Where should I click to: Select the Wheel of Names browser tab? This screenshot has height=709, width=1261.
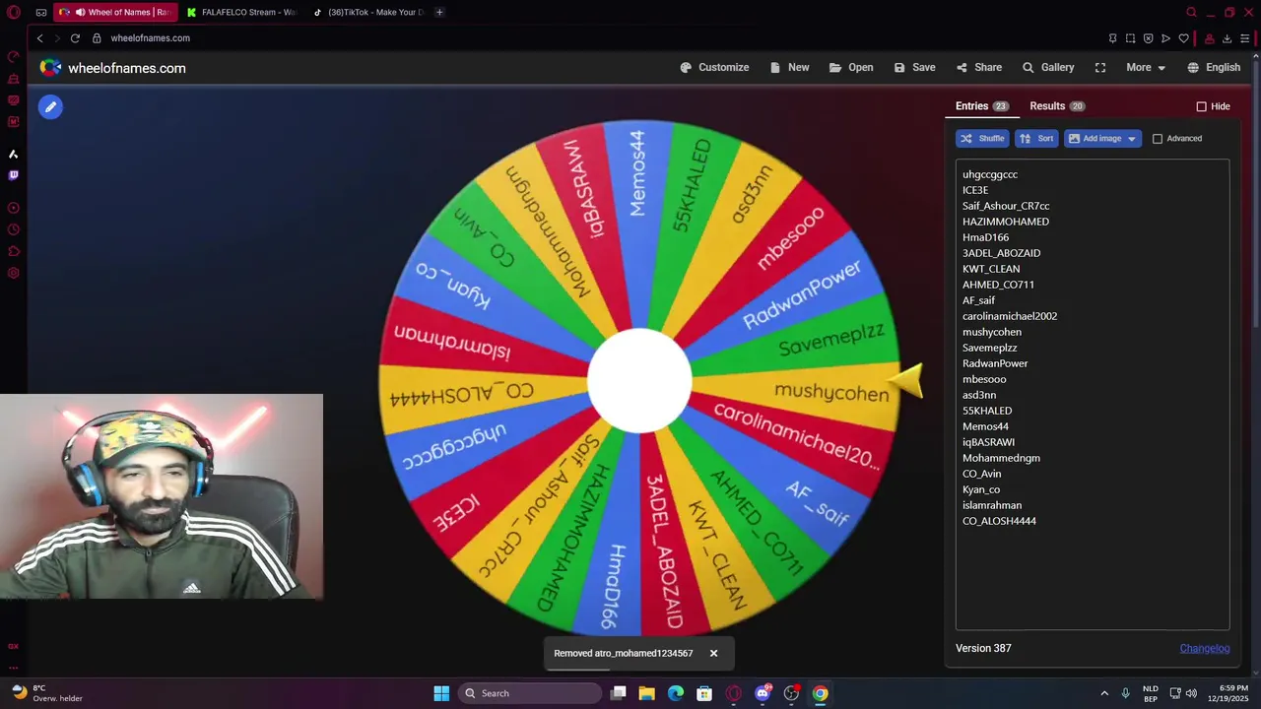(116, 13)
